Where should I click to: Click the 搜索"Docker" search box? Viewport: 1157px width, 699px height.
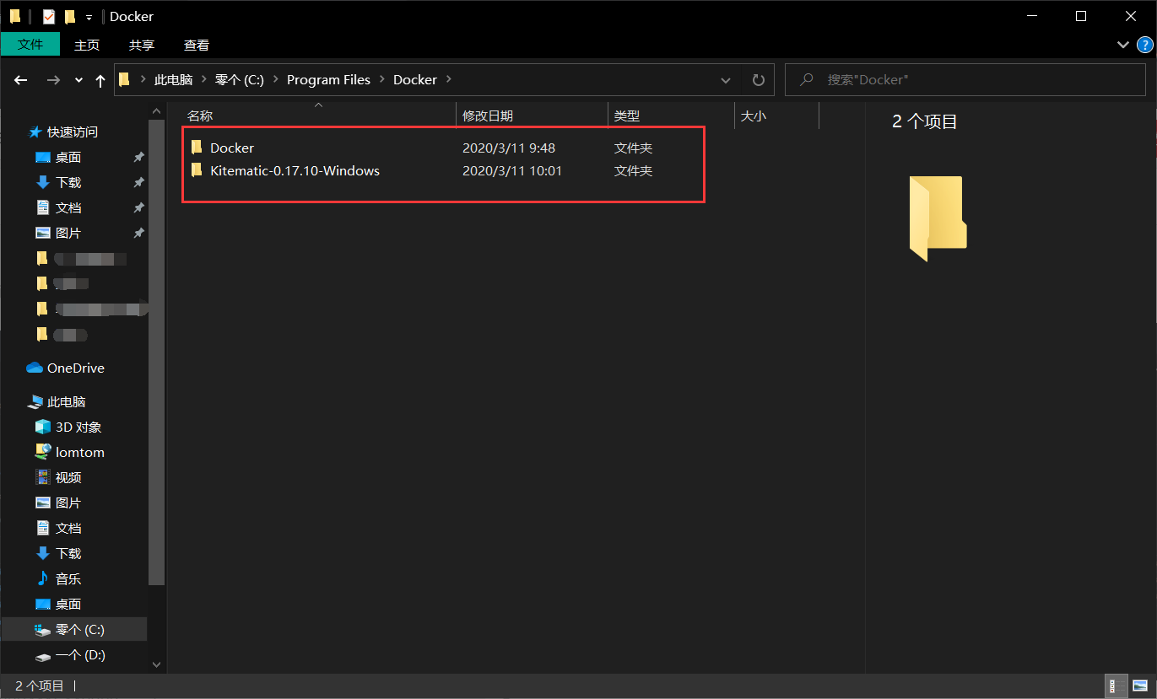pyautogui.click(x=965, y=80)
